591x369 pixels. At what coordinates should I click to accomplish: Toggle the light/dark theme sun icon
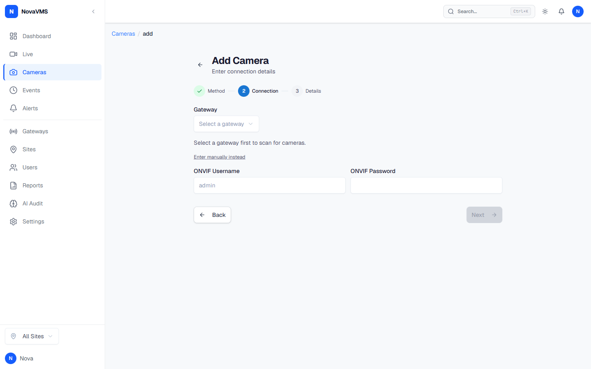click(545, 11)
